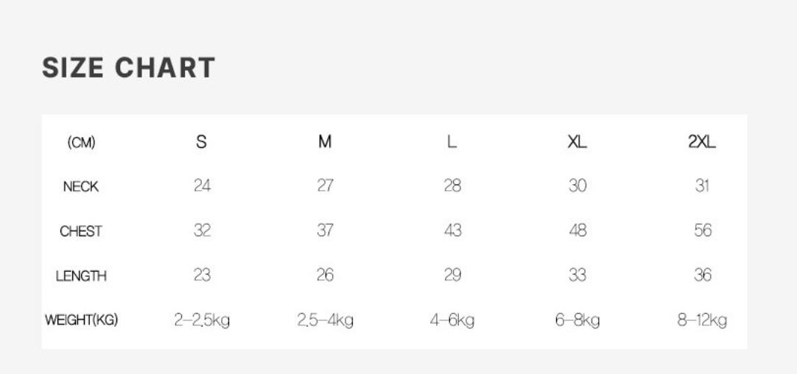Select the CHEST row label

tap(81, 231)
